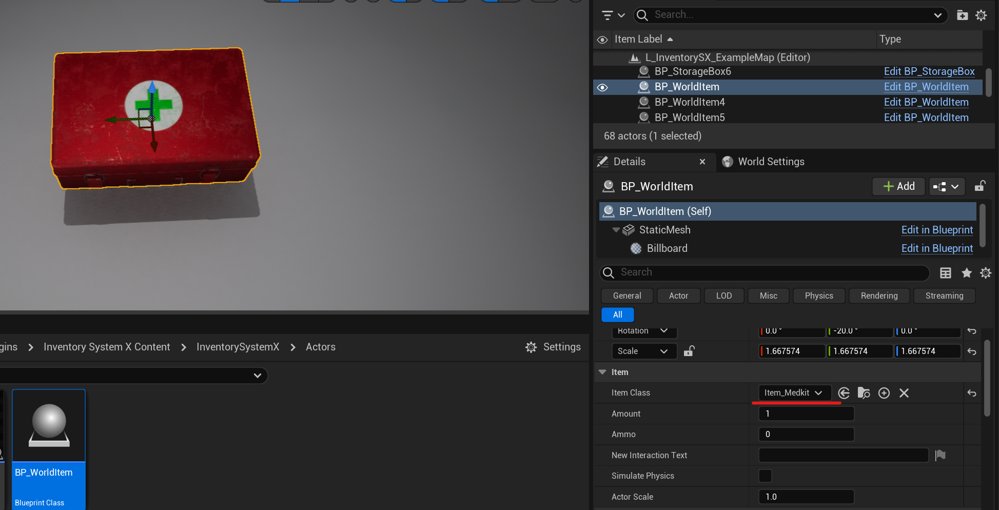Open the Rotation type dropdown
The image size is (999, 510).
pos(644,331)
